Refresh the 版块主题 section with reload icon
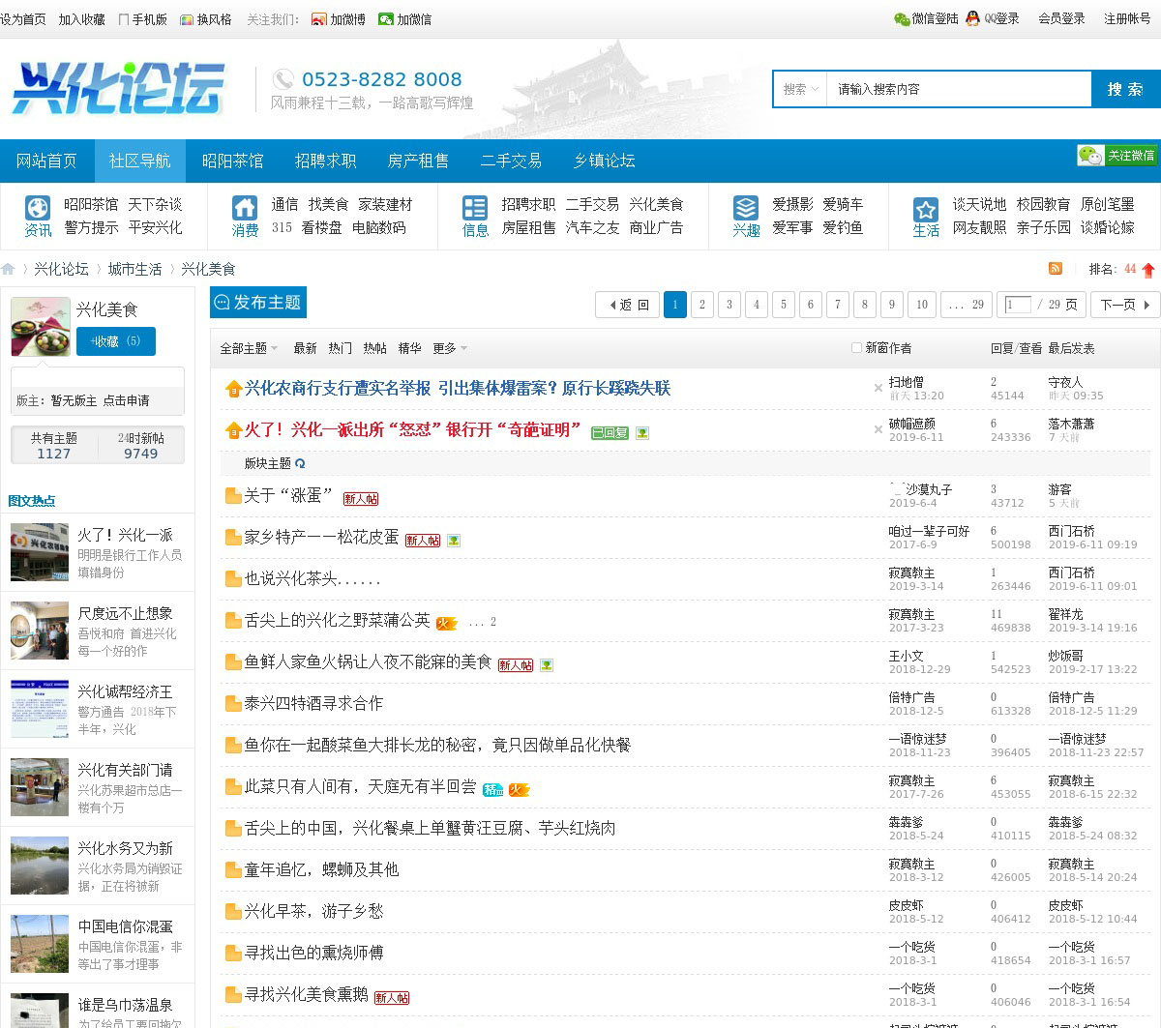1161x1028 pixels. [x=300, y=464]
